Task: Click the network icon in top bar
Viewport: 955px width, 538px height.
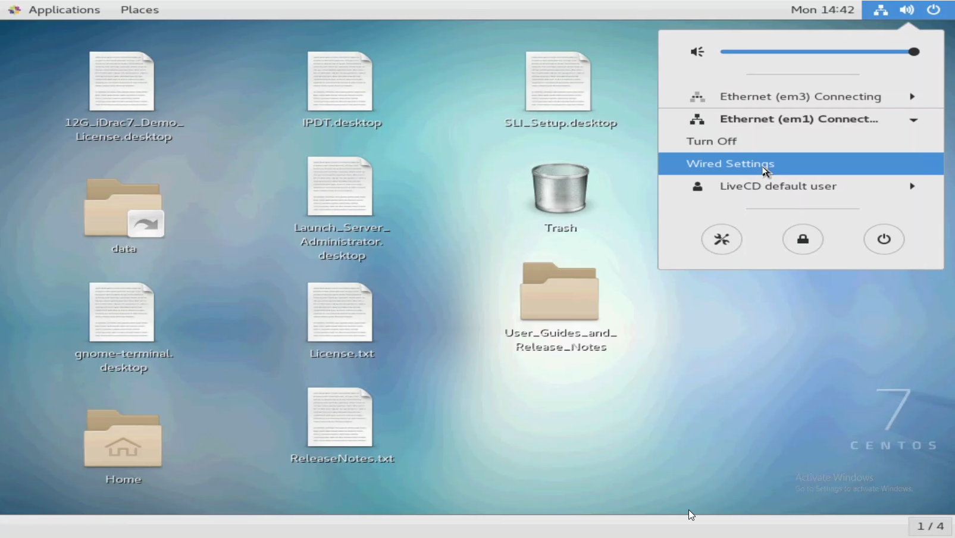Action: (881, 10)
